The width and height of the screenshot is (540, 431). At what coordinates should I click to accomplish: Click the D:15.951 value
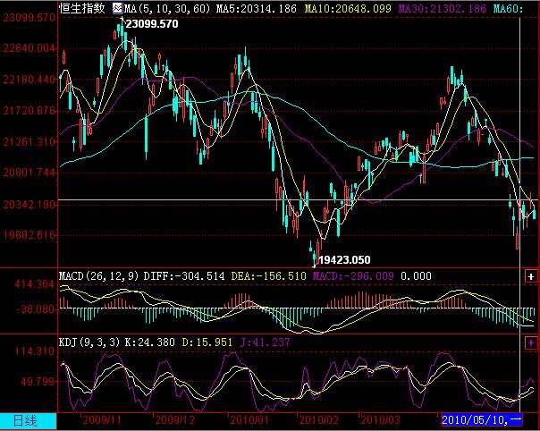click(x=207, y=342)
